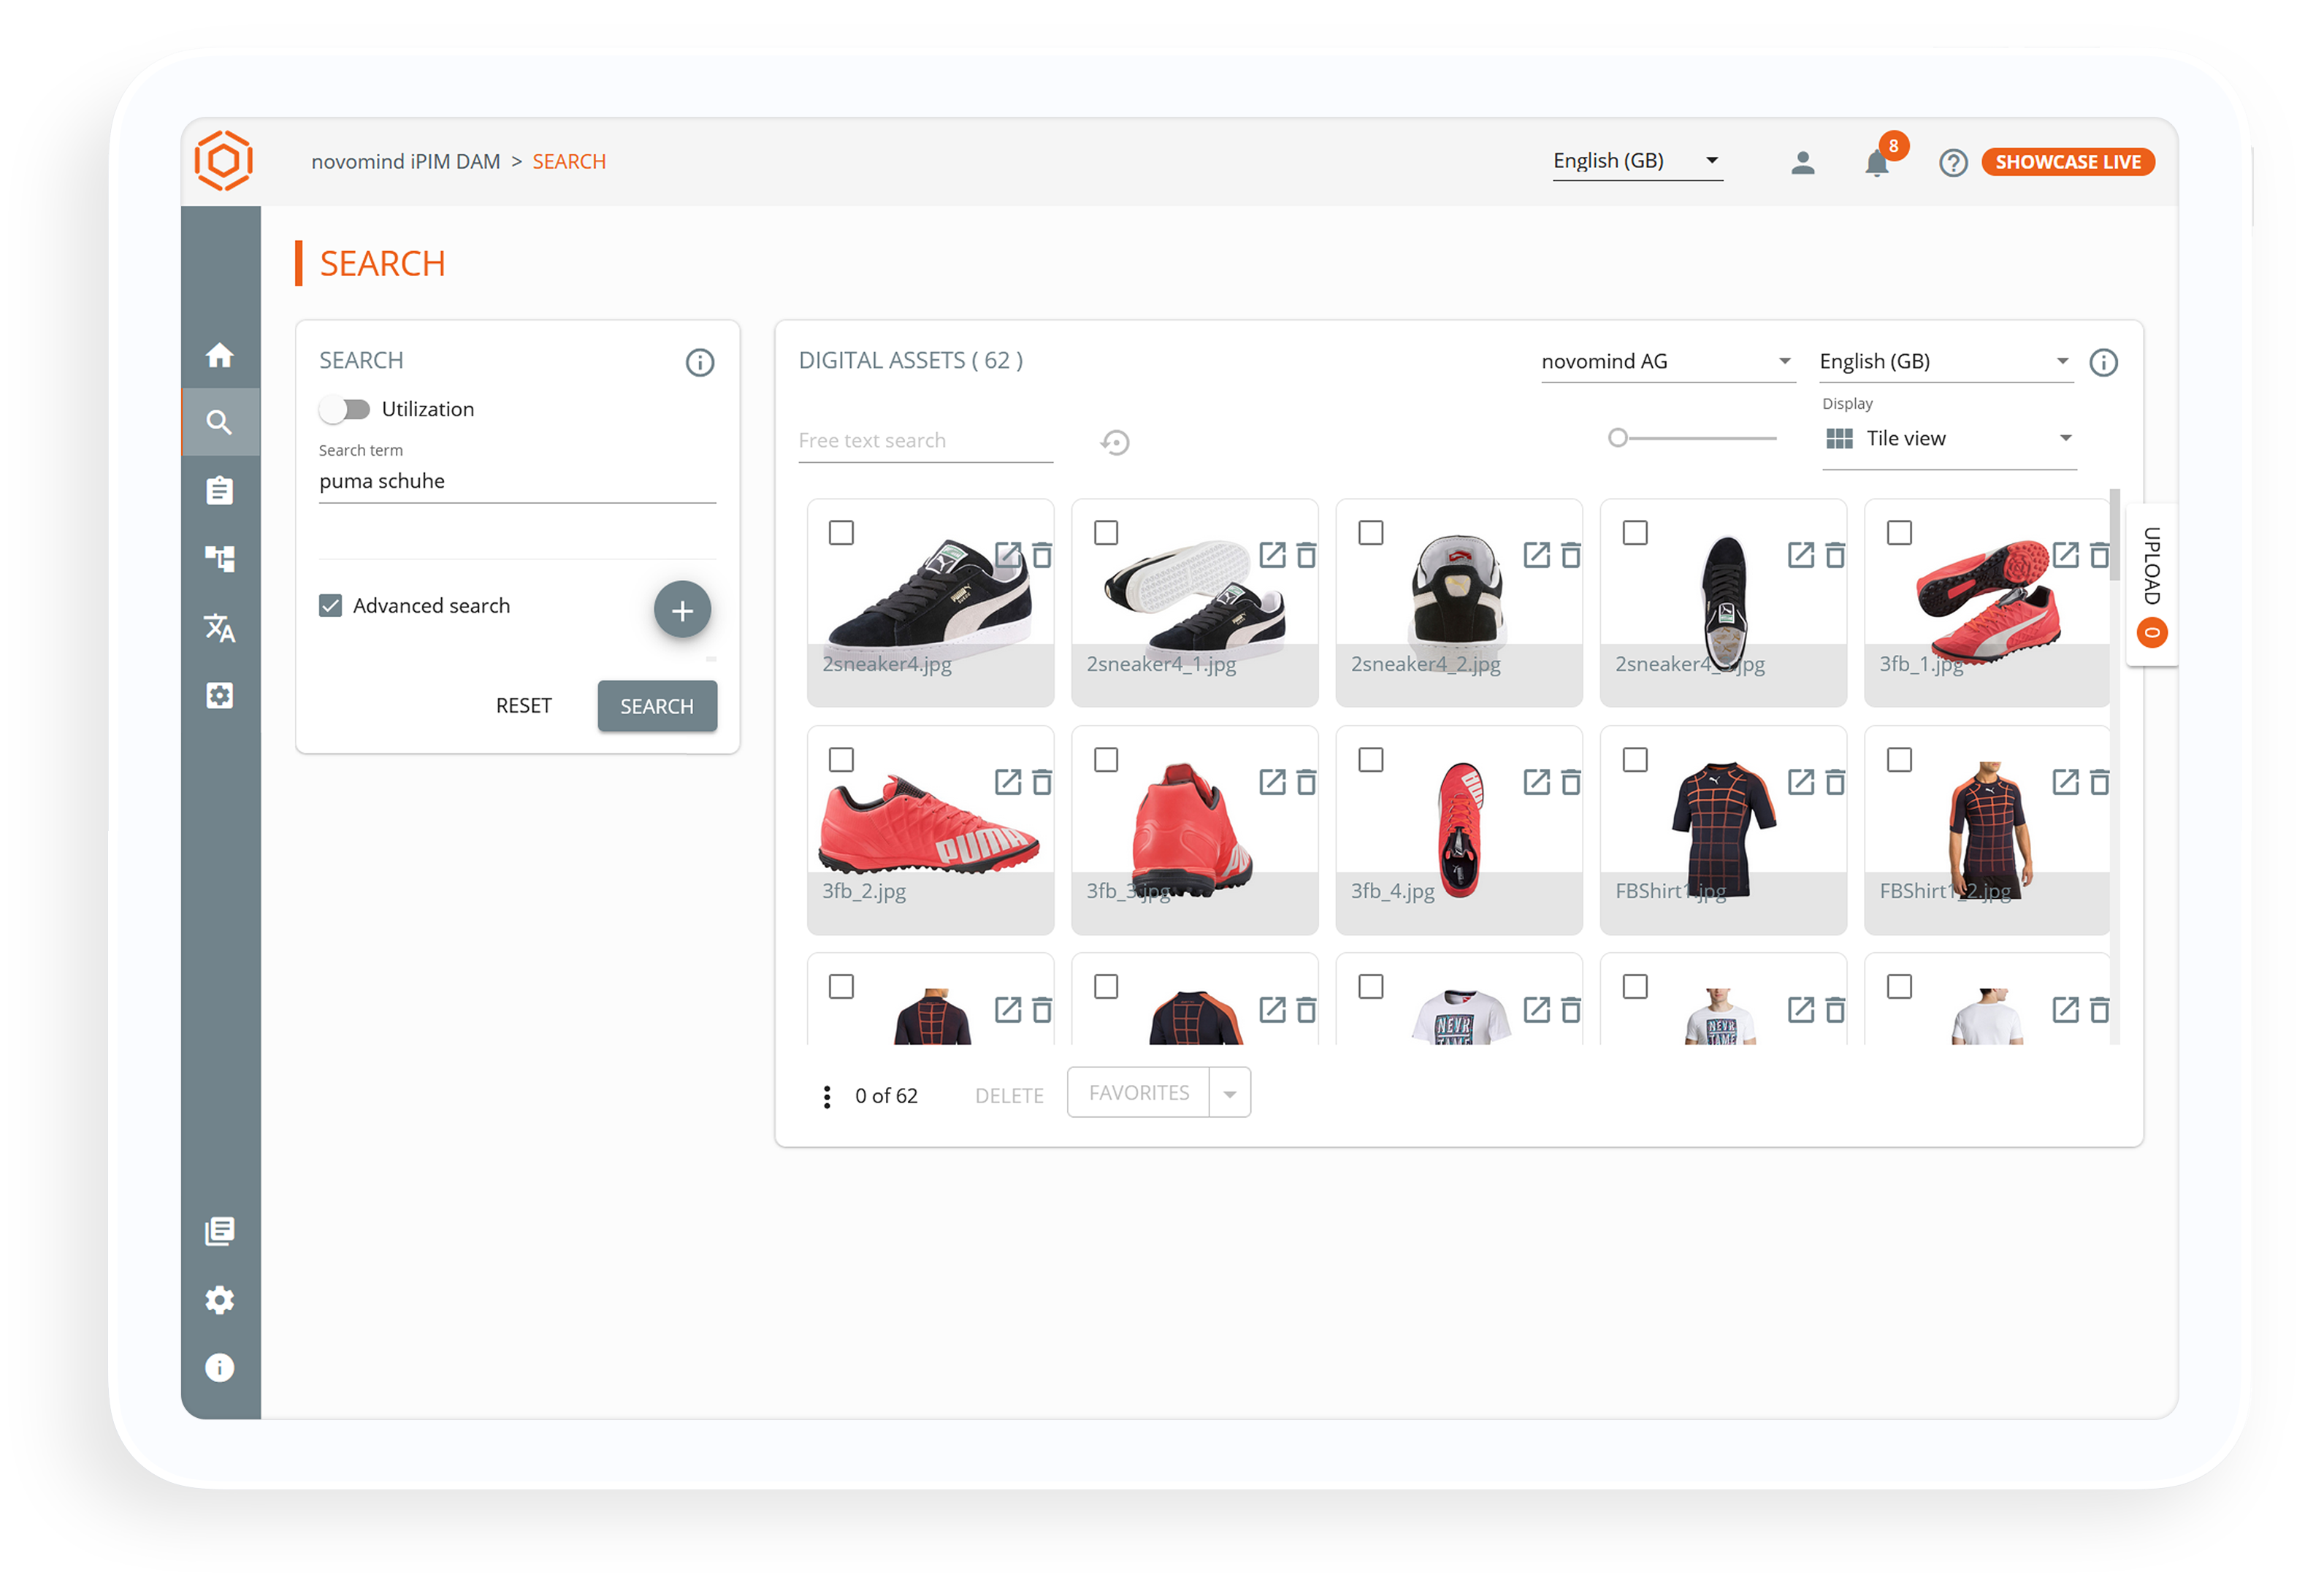Expand the novomind AG dropdown
2324x1580 pixels.
point(1667,362)
